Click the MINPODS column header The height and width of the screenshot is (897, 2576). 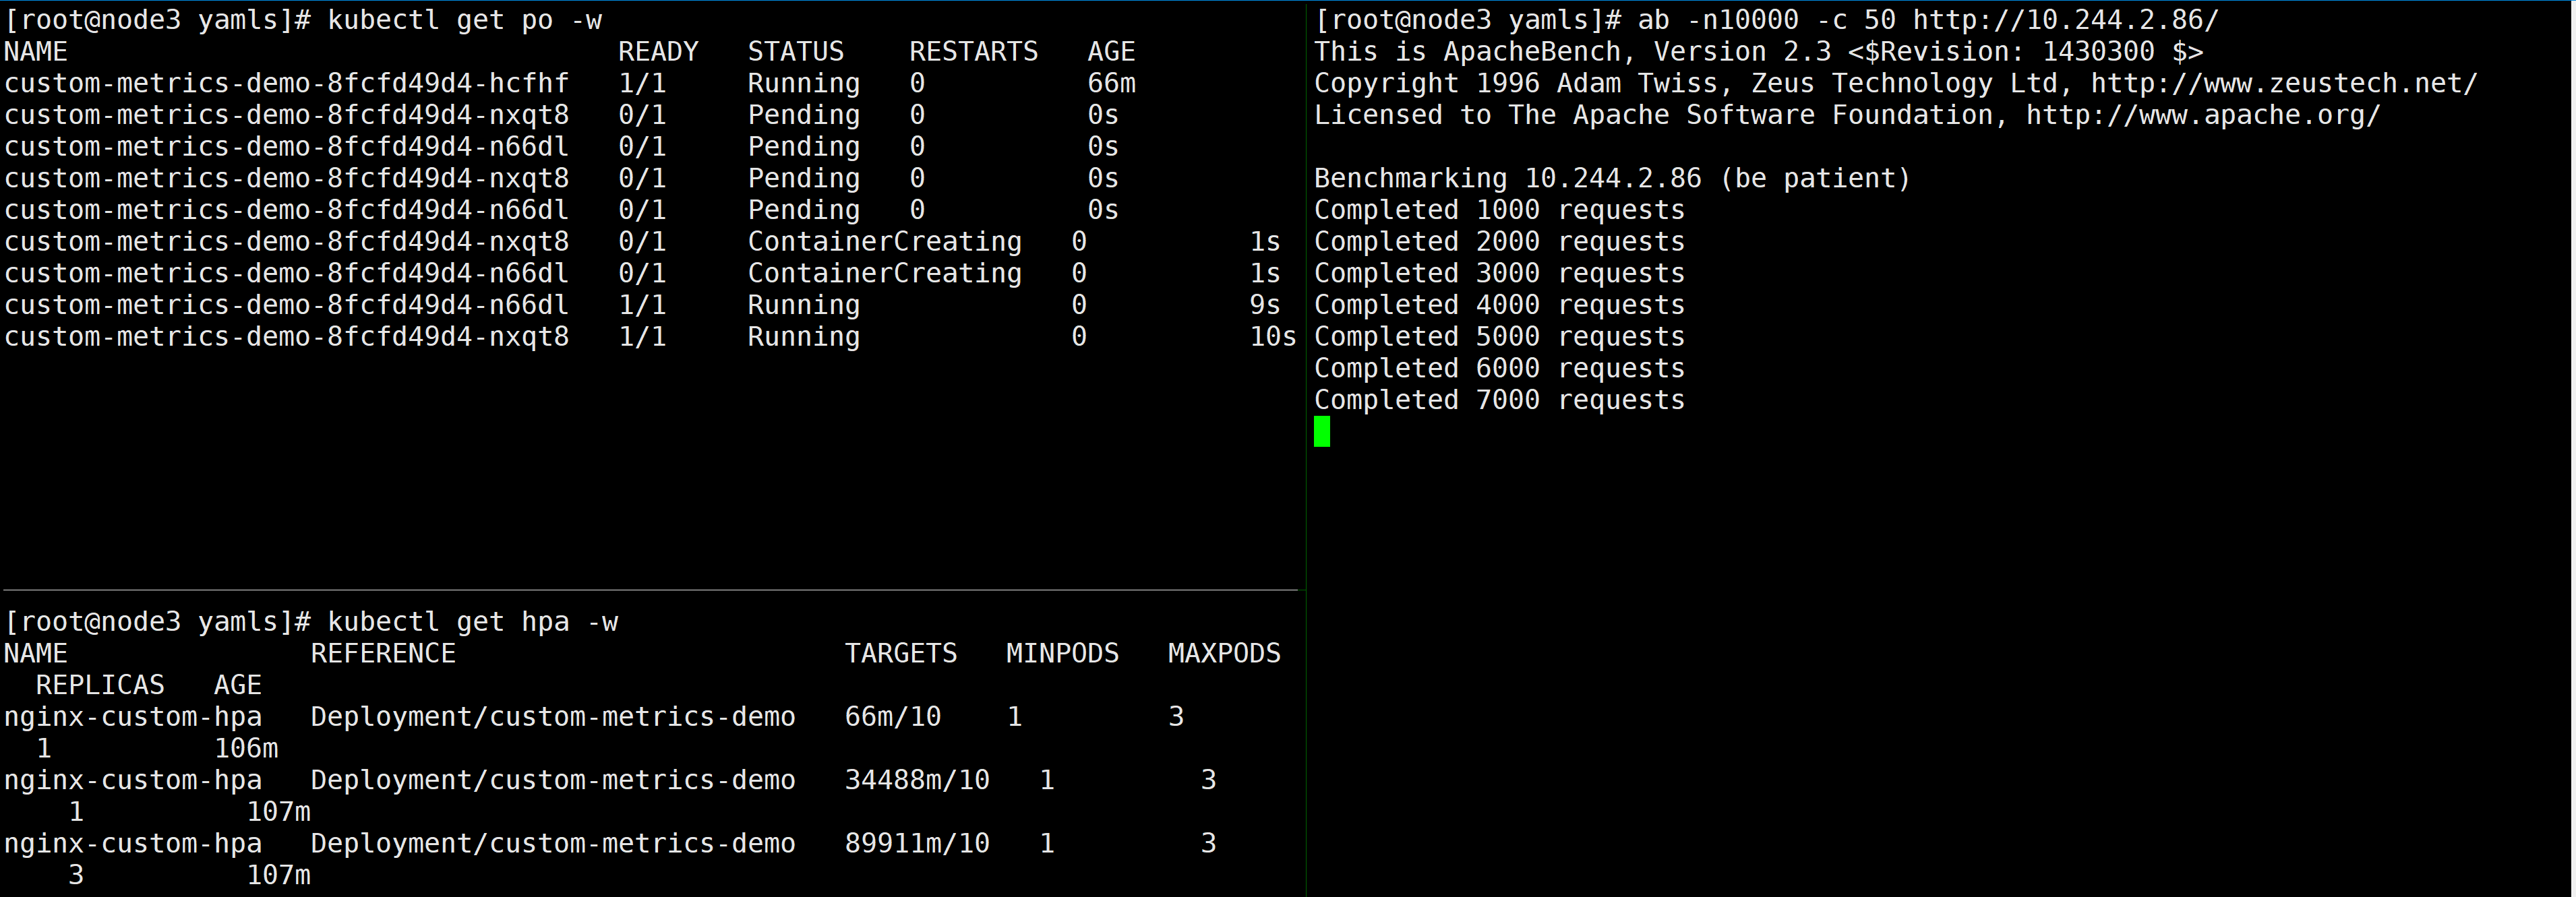point(1063,654)
